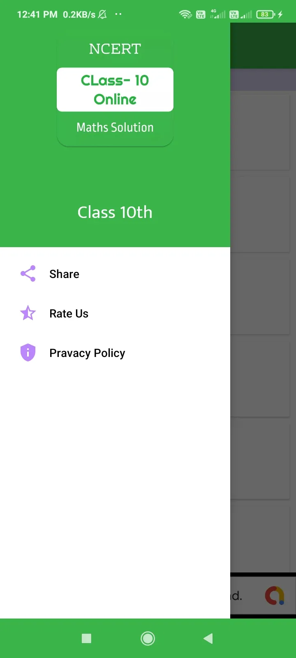Click the Rate Us star icon
Screen dimensions: 296x658
click(28, 313)
